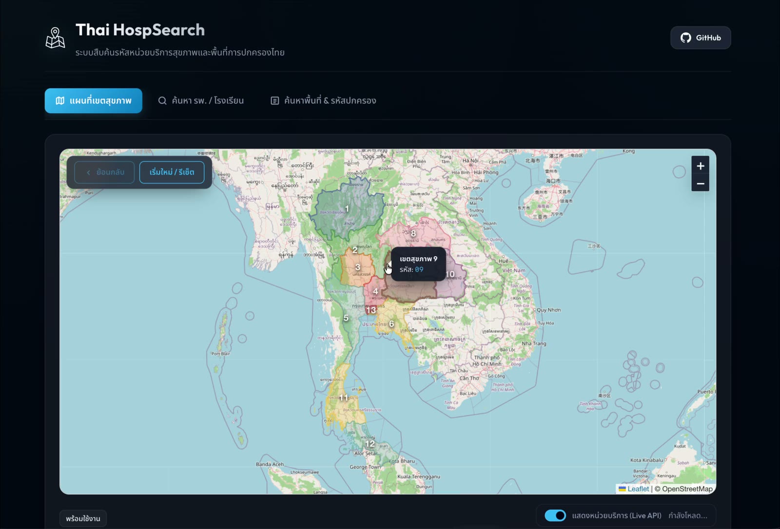
Task: Select health region 8 on map
Action: pyautogui.click(x=413, y=233)
